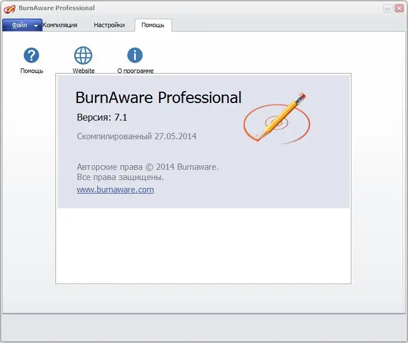The width and height of the screenshot is (408, 343).
Task: Select the Помощь tab
Action: pos(153,25)
